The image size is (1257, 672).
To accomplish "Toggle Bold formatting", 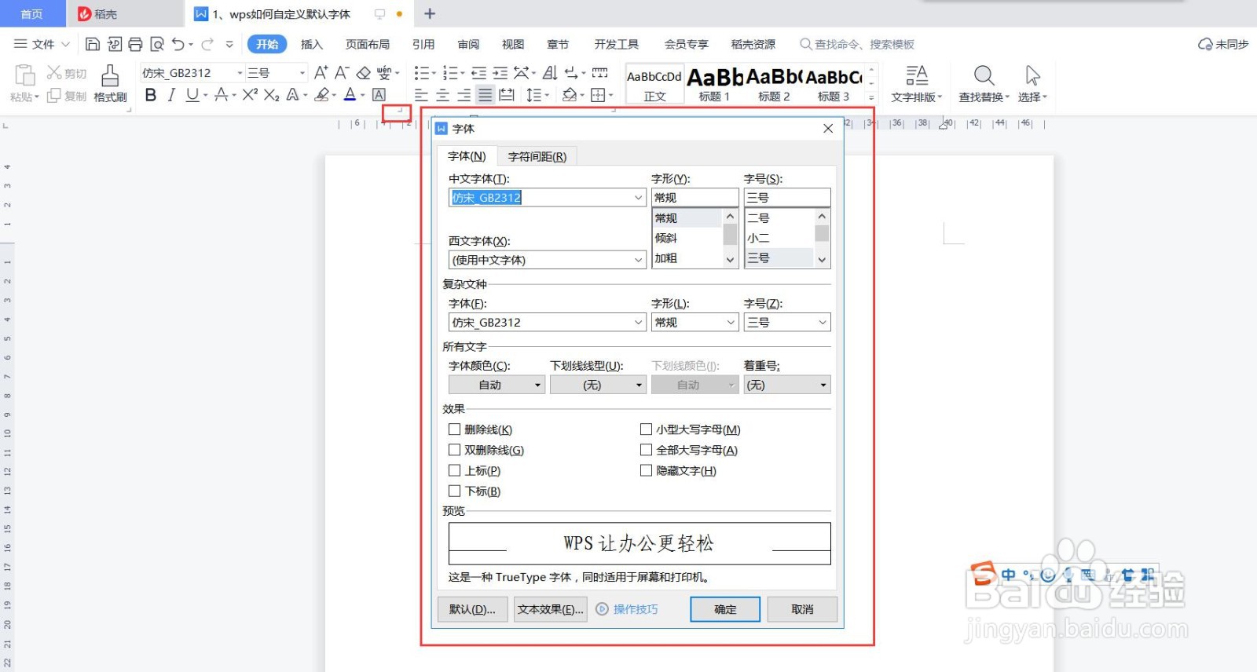I will click(x=151, y=95).
